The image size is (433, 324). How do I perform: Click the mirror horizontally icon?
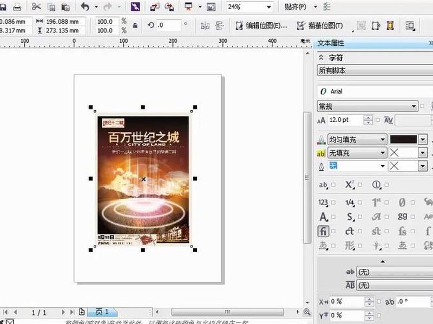(205, 26)
